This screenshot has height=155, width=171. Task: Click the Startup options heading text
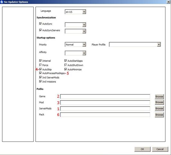(x=46, y=38)
